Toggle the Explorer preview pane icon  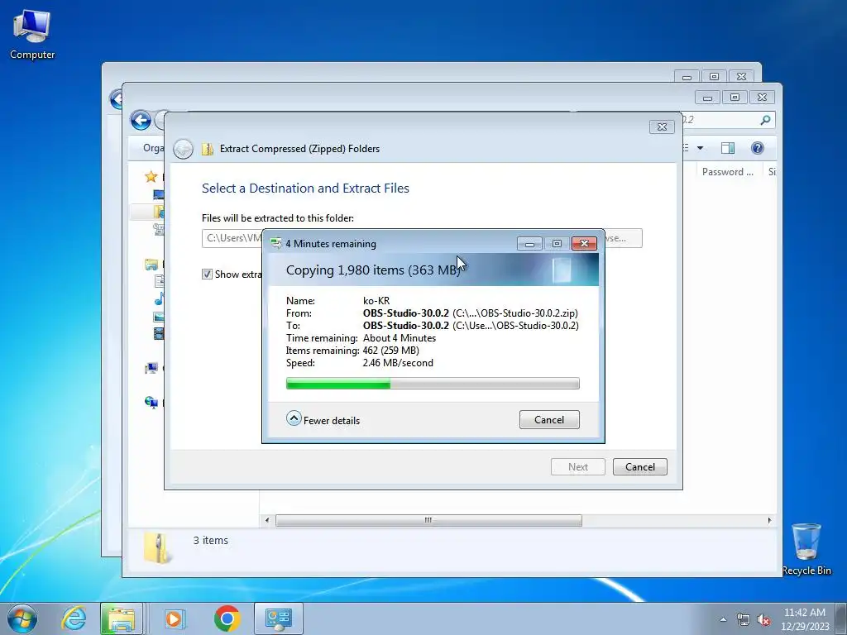[x=728, y=148]
